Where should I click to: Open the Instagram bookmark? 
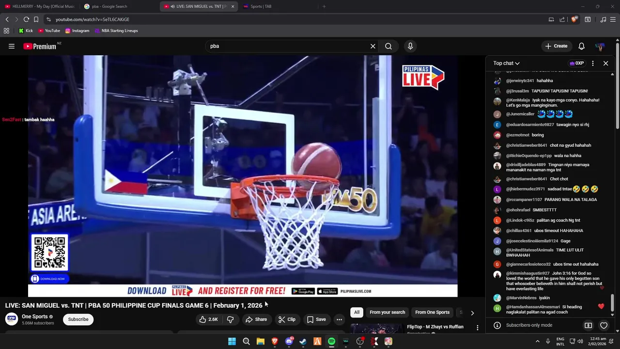(77, 31)
